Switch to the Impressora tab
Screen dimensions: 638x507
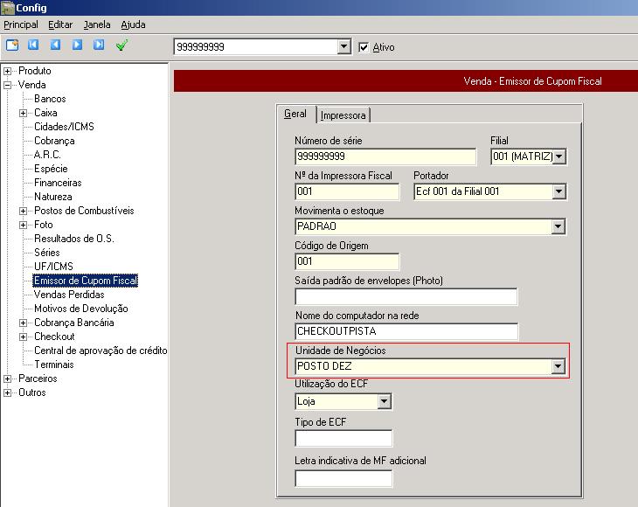343,115
